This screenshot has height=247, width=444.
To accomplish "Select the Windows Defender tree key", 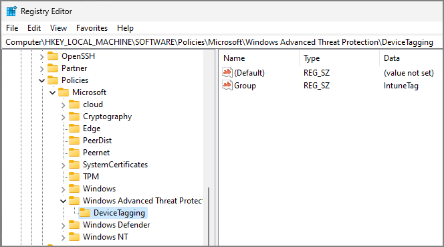I will [116, 225].
